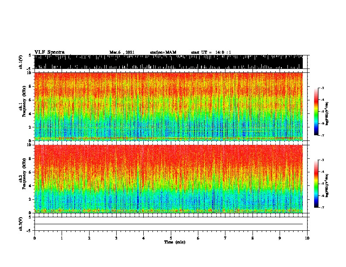Click the "ch.3(V)" axis label
346x267 pixels.
coord(21,224)
